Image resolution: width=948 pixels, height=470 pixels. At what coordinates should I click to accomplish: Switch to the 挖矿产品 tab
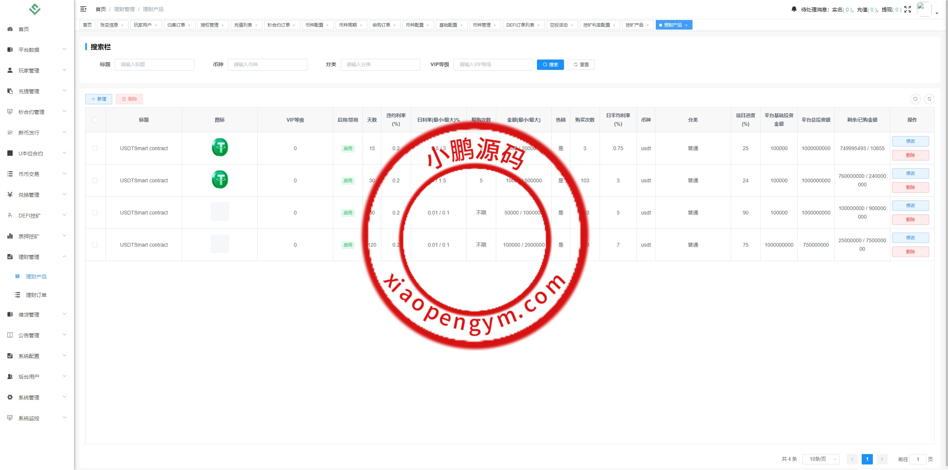click(x=634, y=25)
